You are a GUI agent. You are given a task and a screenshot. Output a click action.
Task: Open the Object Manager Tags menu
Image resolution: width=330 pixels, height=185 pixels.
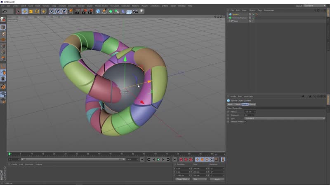tap(260, 10)
